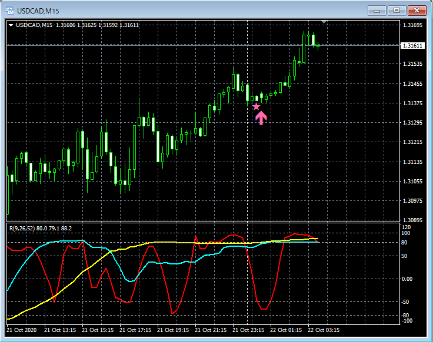Click the time label 21 Oct 15:15
Image resolution: width=433 pixels, height=342 pixels.
click(98, 330)
